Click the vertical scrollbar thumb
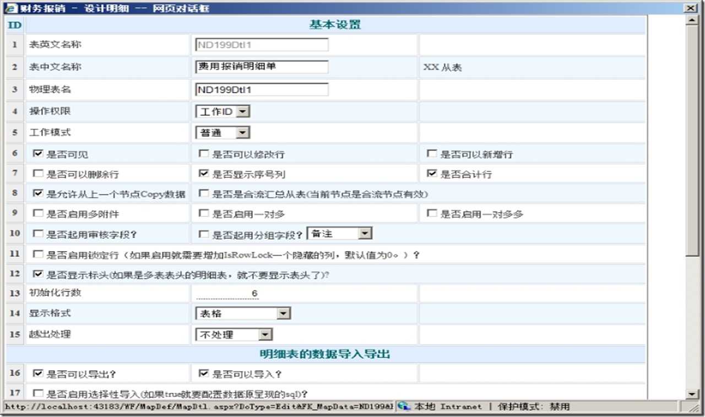This screenshot has height=417, width=705. tap(692, 140)
